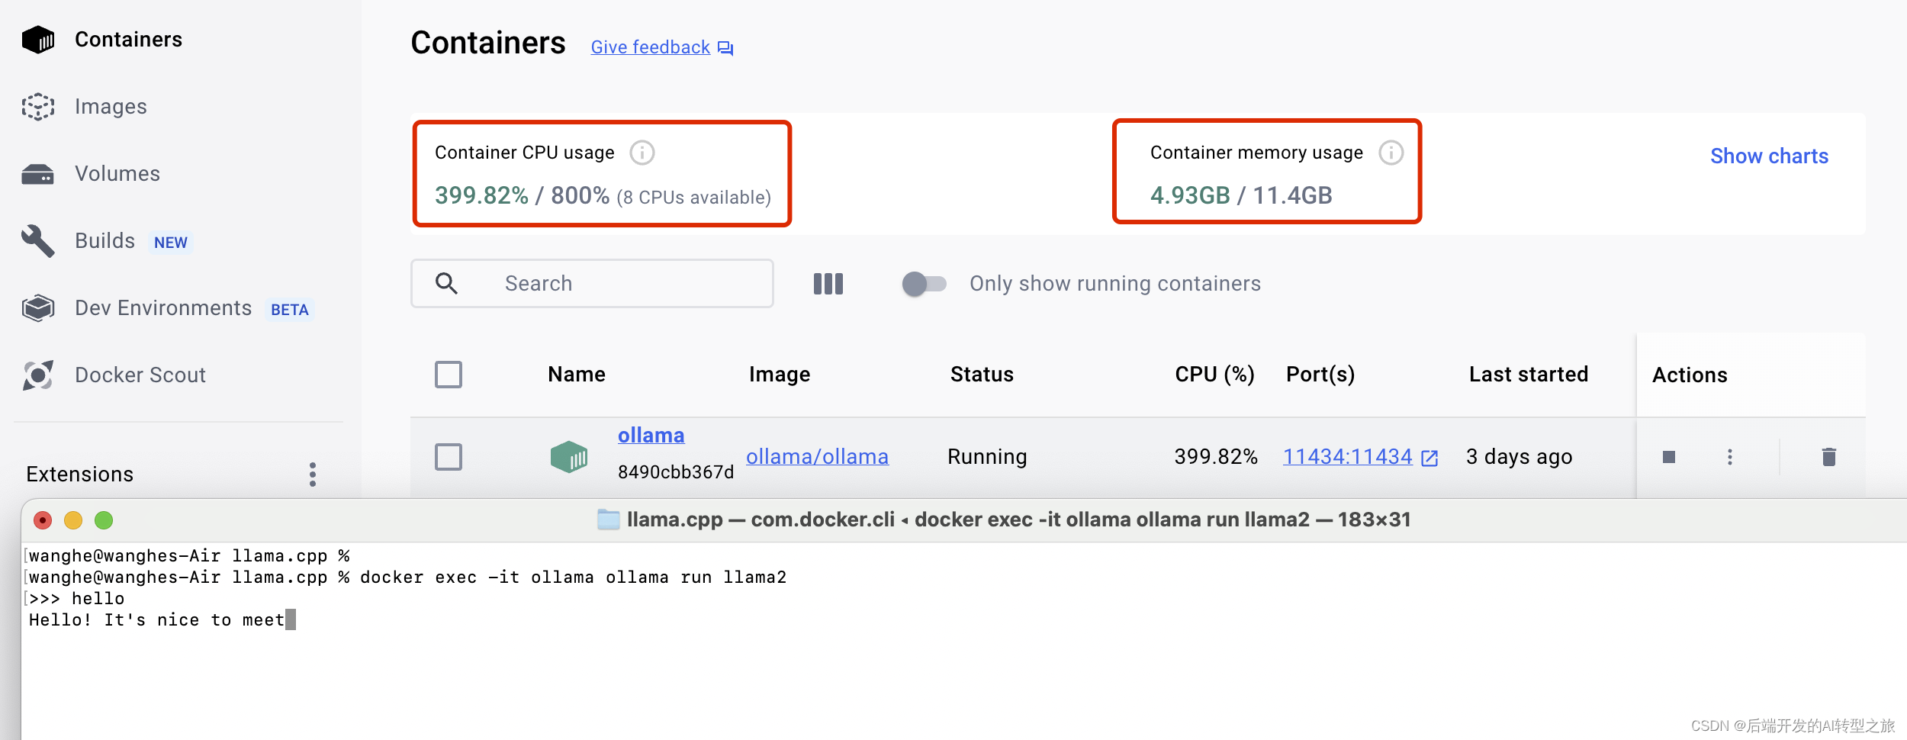Screen dimensions: 1907x740
Task: Open the Extensions three-dot menu
Action: pyautogui.click(x=313, y=475)
